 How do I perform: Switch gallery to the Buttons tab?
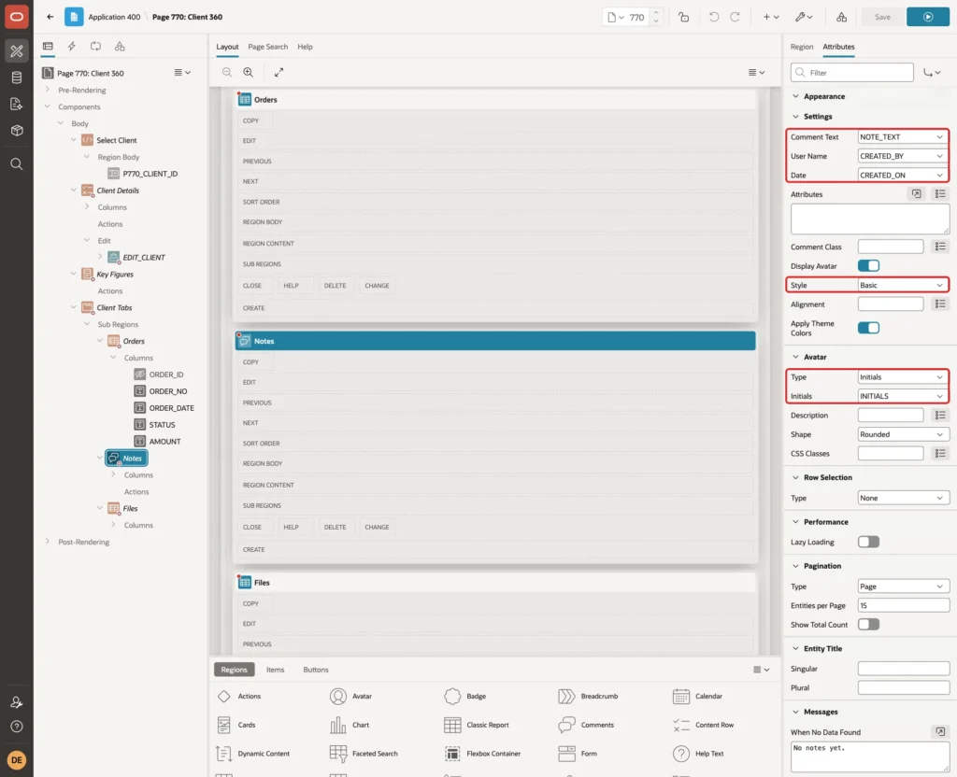click(x=316, y=670)
